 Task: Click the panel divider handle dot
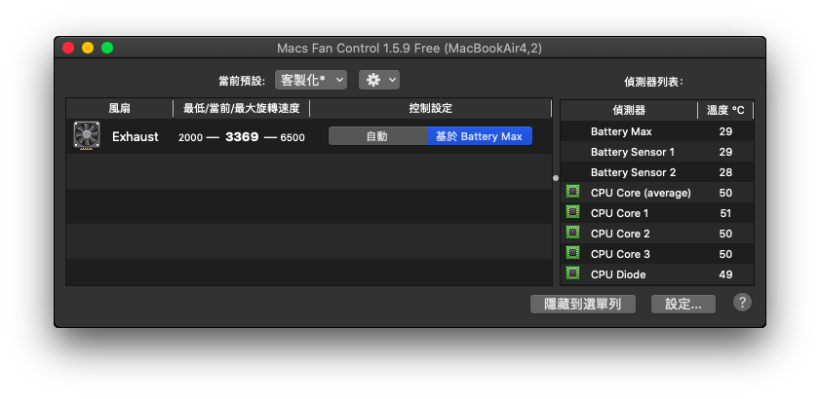(x=556, y=178)
